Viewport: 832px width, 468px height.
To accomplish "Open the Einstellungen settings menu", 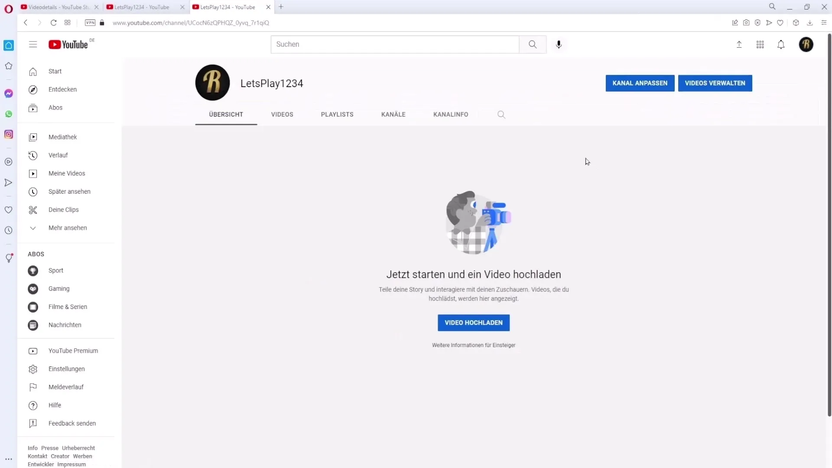I will click(x=66, y=369).
